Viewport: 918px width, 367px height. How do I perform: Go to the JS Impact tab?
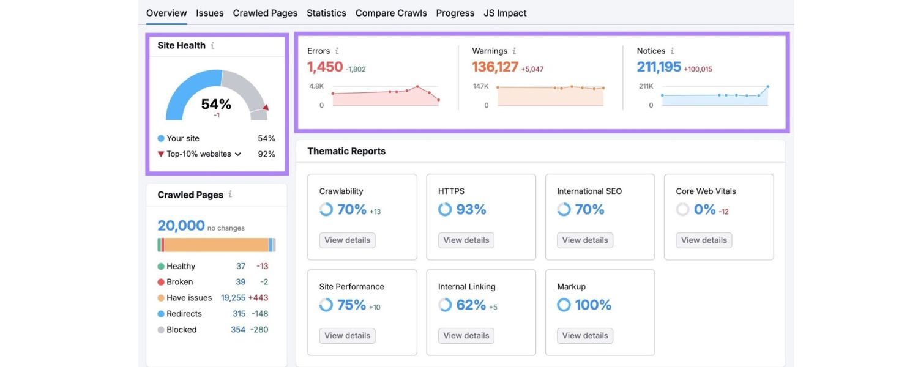tap(505, 13)
